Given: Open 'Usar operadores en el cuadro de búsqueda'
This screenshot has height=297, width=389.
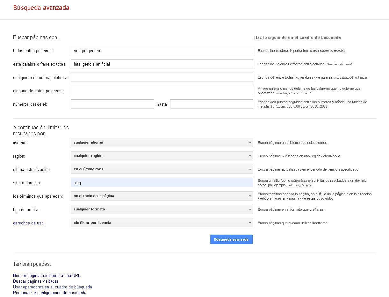Looking at the screenshot, I should [x=53, y=287].
